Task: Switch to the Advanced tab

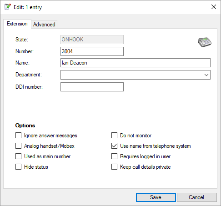Action: pyautogui.click(x=44, y=25)
